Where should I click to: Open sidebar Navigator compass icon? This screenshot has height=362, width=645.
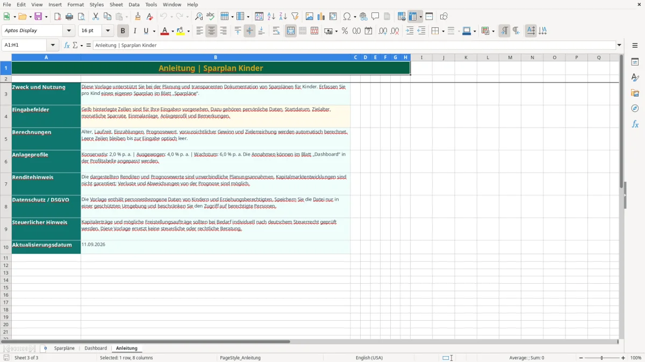pos(635,108)
